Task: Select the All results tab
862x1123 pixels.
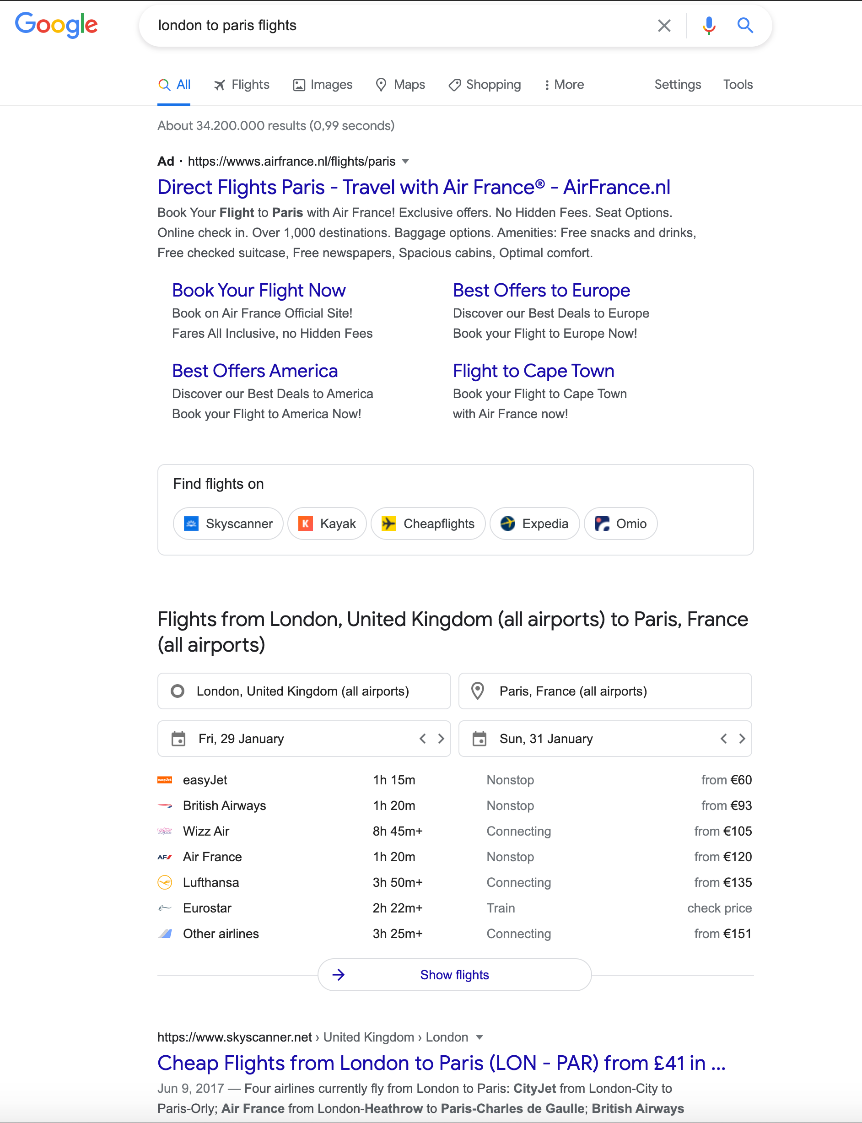Action: [174, 85]
